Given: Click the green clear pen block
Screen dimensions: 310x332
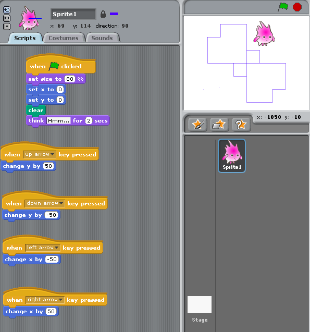Looking at the screenshot, I should coord(36,110).
